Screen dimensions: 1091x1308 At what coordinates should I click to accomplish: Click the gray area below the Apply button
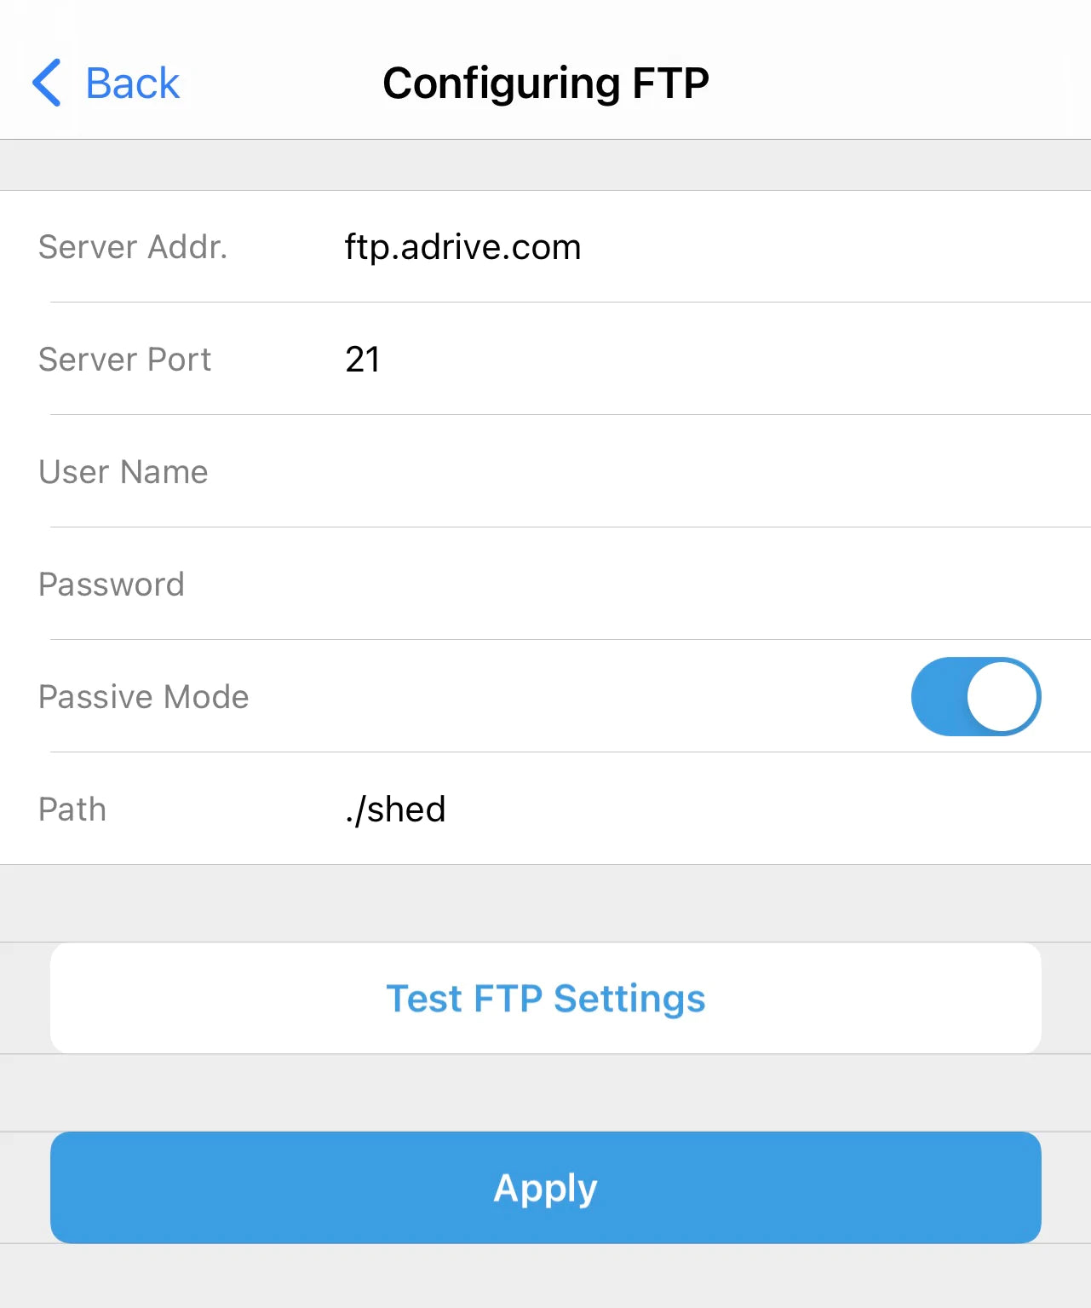click(545, 1276)
